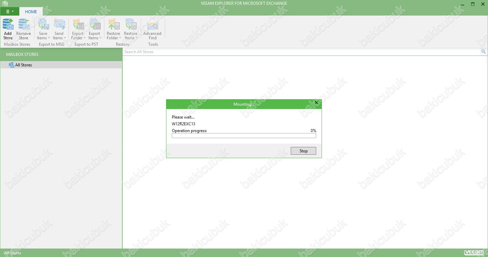Stop the mounting operation
The width and height of the screenshot is (488, 257).
click(x=303, y=151)
